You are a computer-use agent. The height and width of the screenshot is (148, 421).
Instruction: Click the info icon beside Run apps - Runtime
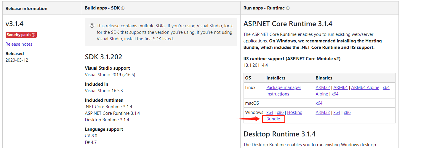(288, 8)
